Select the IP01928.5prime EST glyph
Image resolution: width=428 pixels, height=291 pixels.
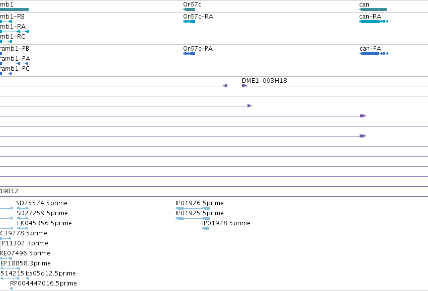[x=206, y=228]
